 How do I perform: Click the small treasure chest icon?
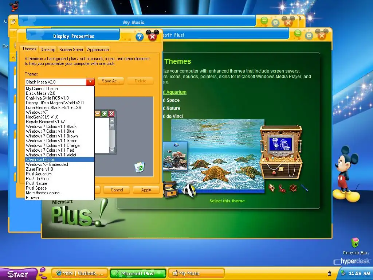(170, 189)
